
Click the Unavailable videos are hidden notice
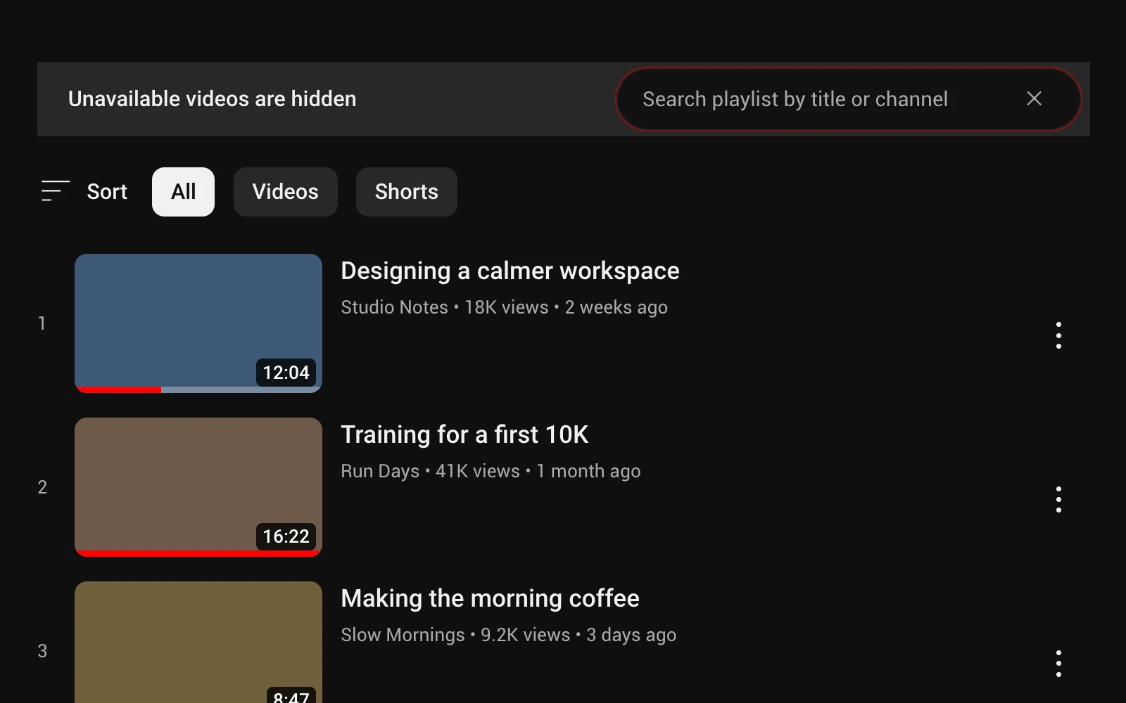(x=212, y=99)
